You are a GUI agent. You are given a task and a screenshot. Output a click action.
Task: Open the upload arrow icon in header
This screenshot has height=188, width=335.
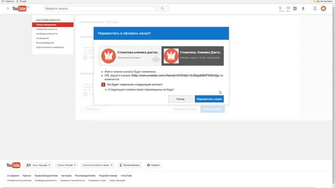point(303,8)
